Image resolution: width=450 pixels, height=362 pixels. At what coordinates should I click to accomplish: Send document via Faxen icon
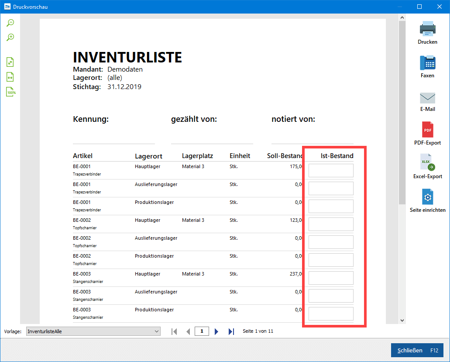click(x=427, y=66)
